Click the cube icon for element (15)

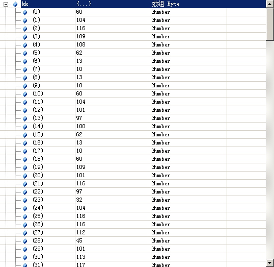pyautogui.click(x=25, y=135)
